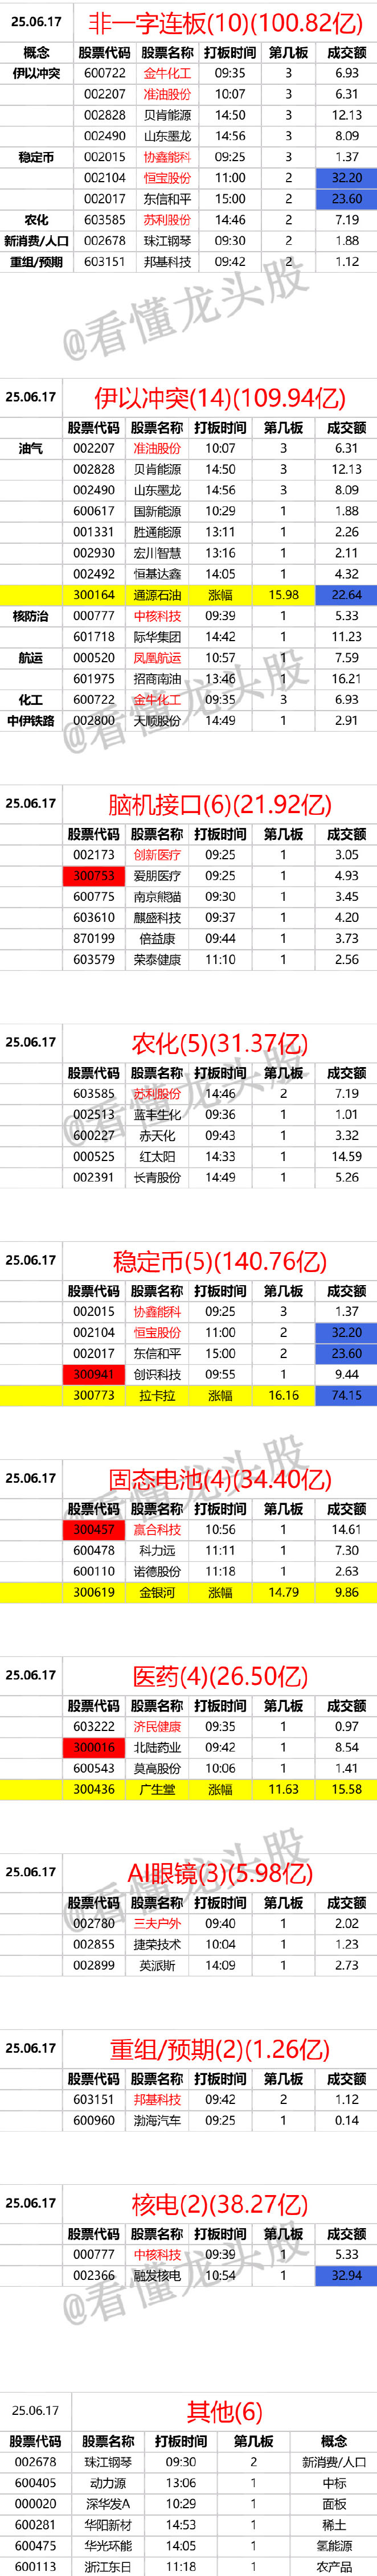Select stock name 深华发A
377x2576 pixels.
[108, 2505]
